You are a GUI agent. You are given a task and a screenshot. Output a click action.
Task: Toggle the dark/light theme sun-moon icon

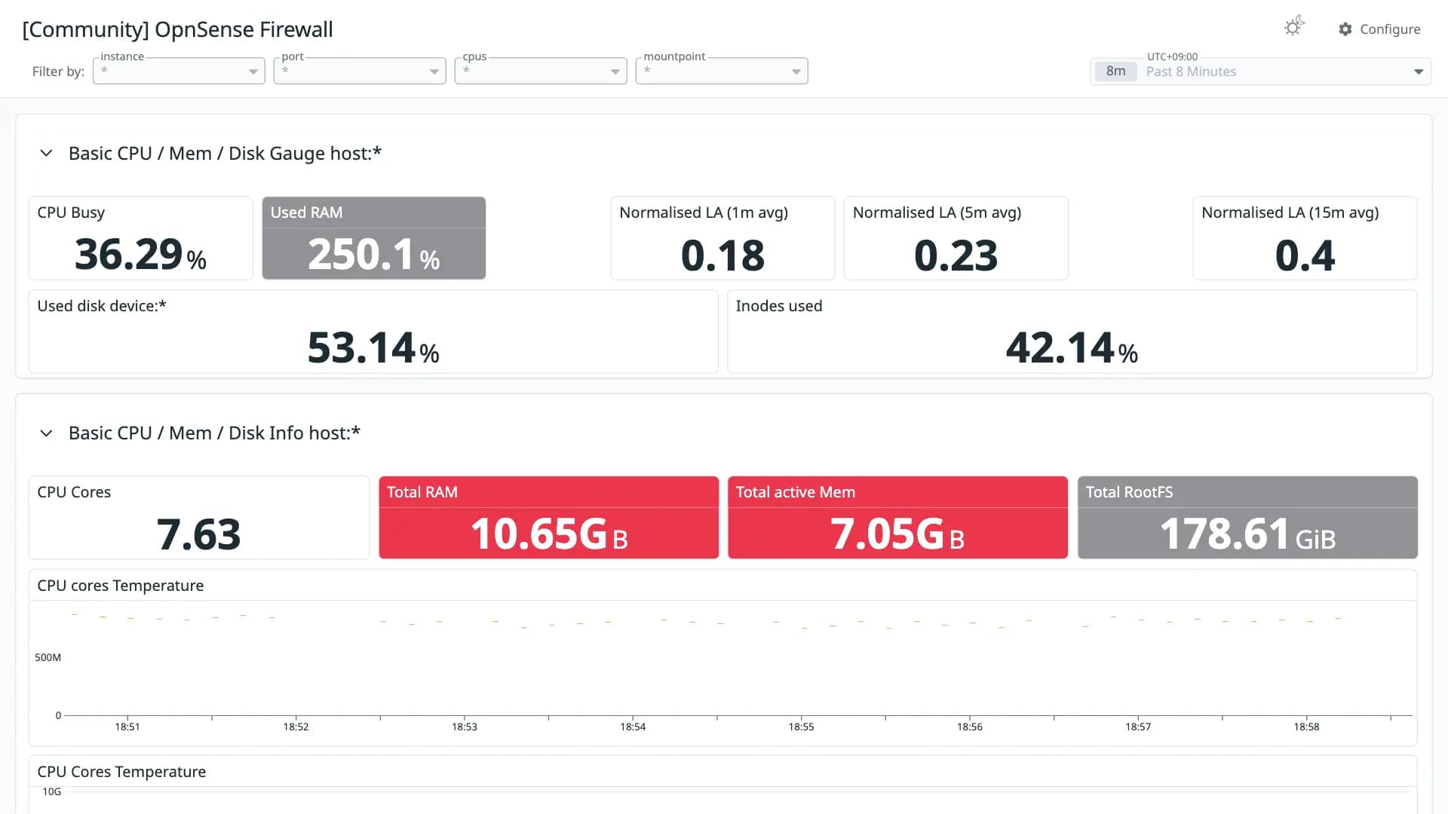point(1294,26)
